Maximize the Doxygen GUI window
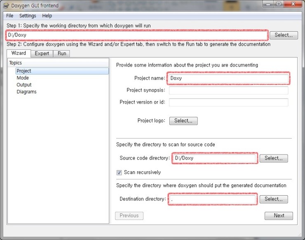The height and width of the screenshot is (240, 305). tap(279, 4)
